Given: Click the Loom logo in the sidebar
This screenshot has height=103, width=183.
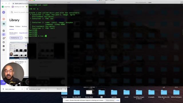Looking at the screenshot, I should 4,12.
